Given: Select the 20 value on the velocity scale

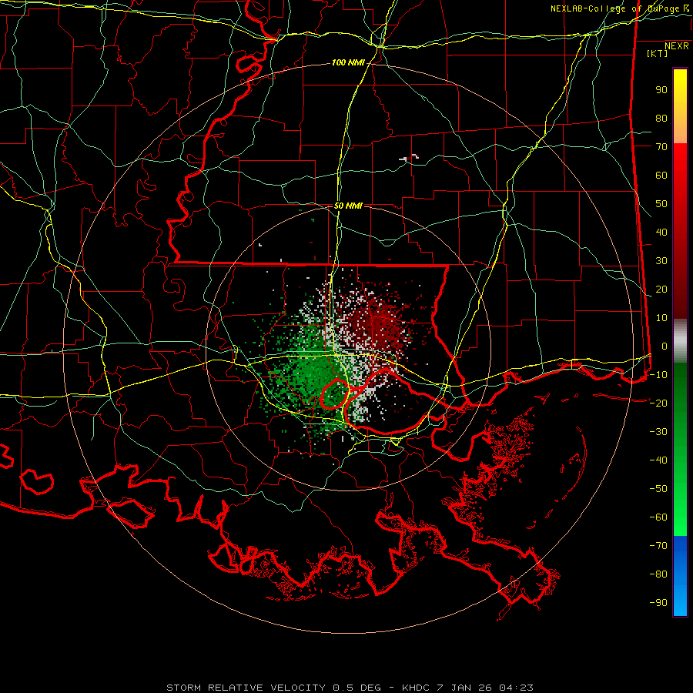Looking at the screenshot, I should pyautogui.click(x=661, y=290).
